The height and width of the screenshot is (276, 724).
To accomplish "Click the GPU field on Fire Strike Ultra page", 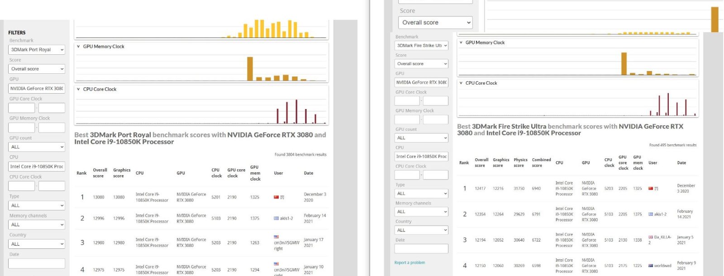I will point(421,82).
